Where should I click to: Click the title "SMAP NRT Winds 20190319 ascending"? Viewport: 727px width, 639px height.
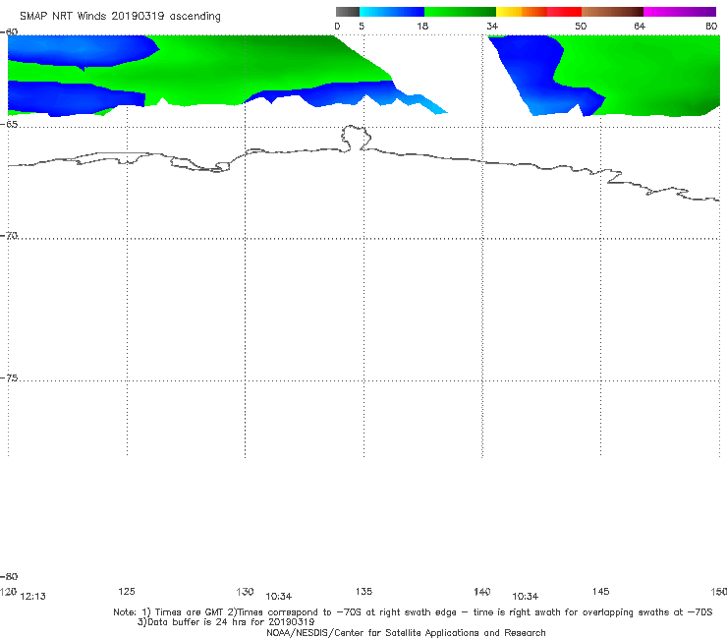[120, 17]
